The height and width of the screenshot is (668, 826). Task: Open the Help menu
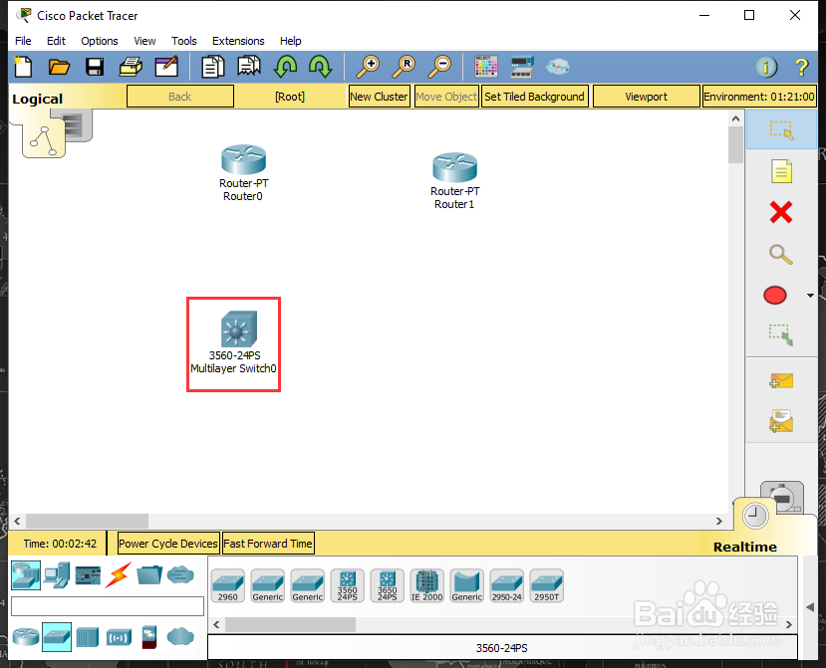290,41
